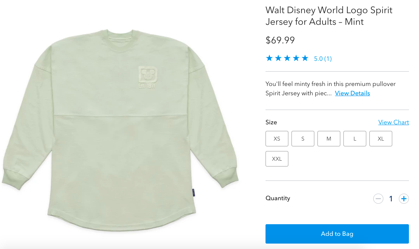
Task: Expand description via View Details
Action: point(352,93)
